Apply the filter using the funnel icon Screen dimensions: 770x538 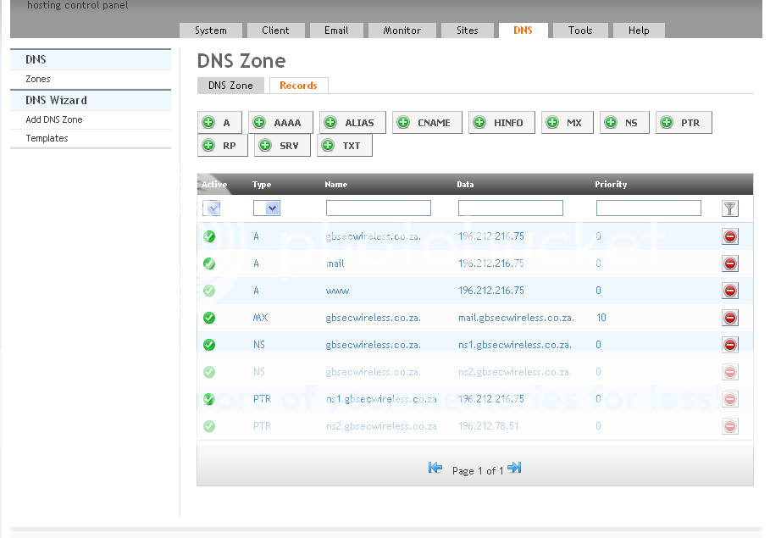pyautogui.click(x=729, y=208)
